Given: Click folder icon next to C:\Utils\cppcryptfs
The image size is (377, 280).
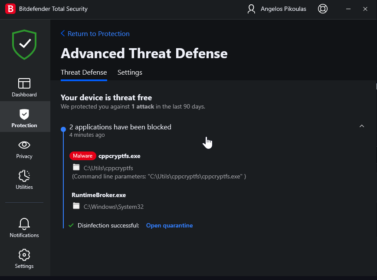Looking at the screenshot, I should coord(76,167).
